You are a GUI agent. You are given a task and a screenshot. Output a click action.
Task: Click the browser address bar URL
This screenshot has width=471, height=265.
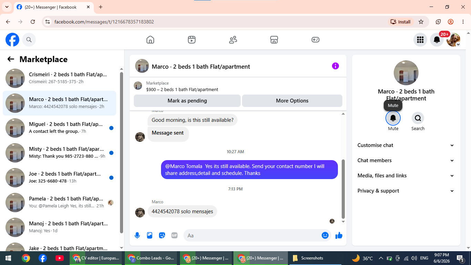click(104, 22)
